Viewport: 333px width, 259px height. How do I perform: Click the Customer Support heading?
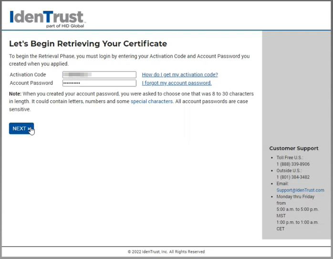point(293,148)
